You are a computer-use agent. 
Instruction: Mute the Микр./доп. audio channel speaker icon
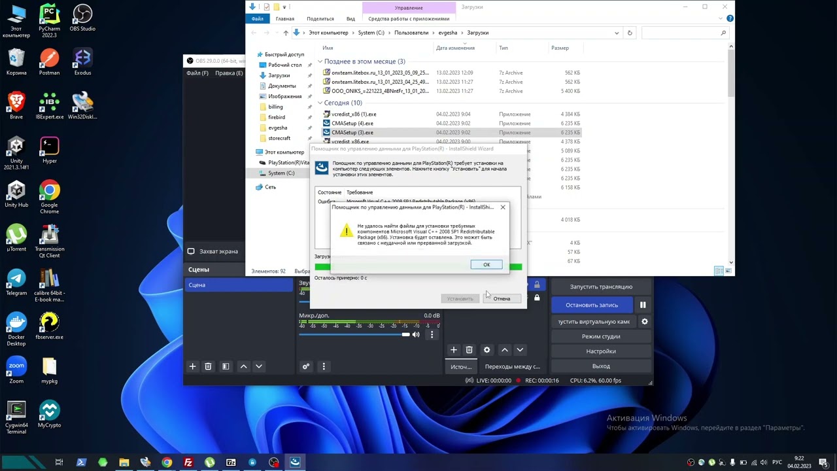pyautogui.click(x=416, y=334)
